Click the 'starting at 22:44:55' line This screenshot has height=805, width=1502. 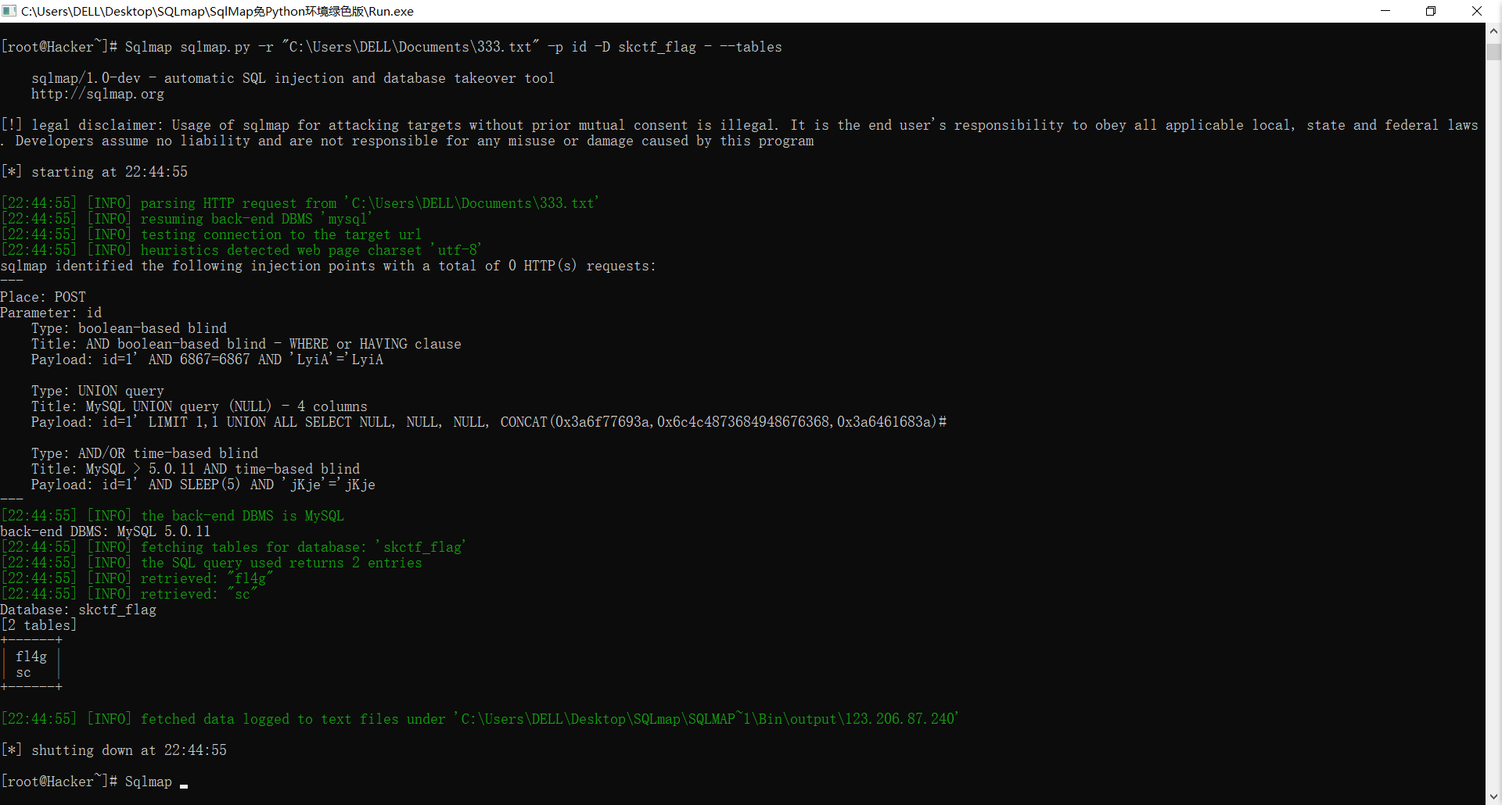[95, 172]
